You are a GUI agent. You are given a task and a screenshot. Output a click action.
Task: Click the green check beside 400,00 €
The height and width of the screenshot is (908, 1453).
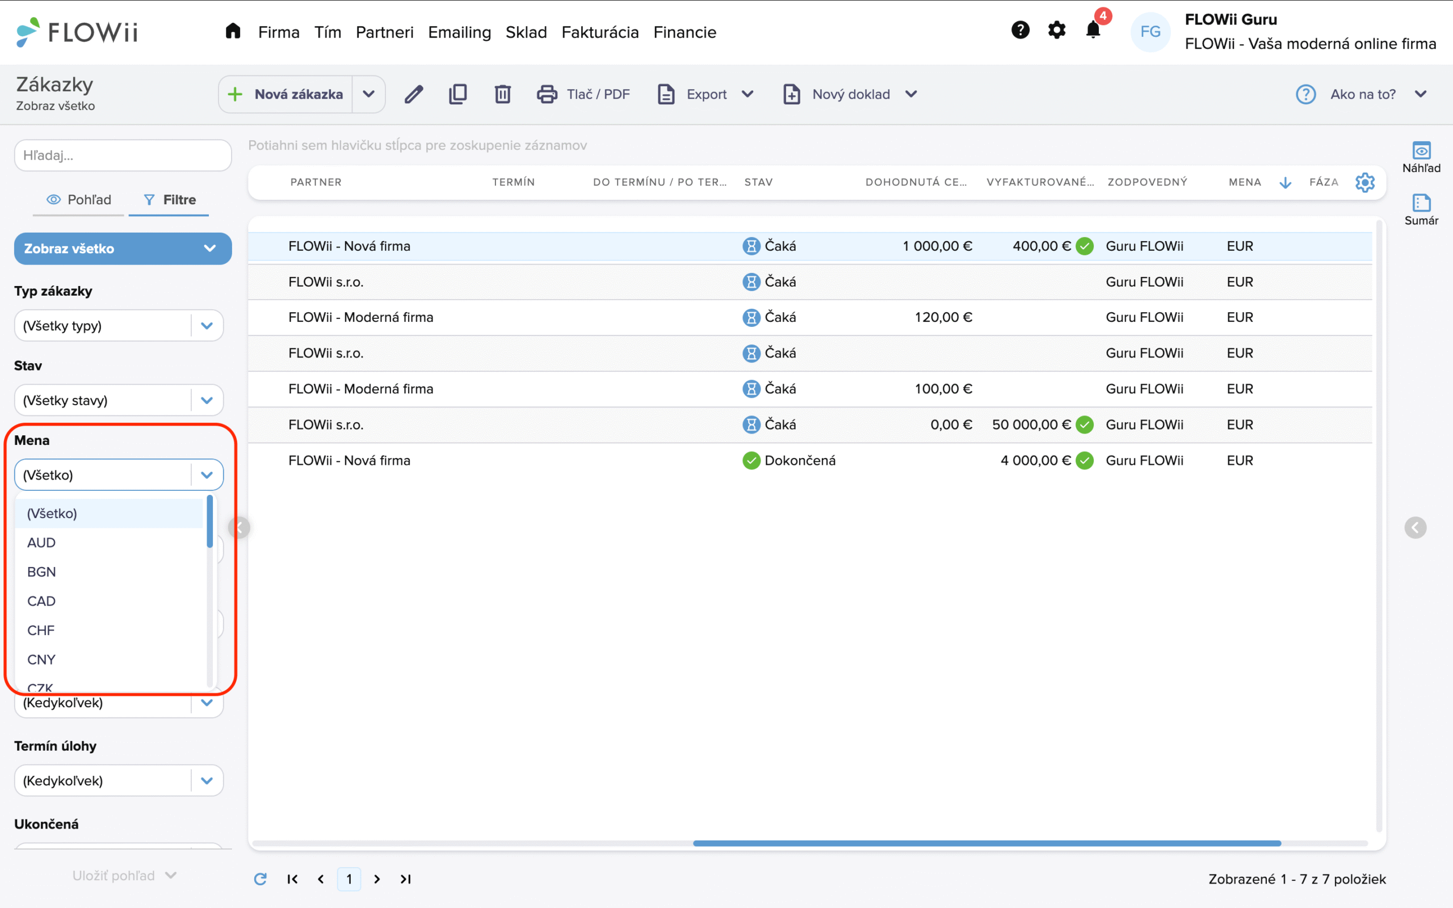pos(1084,246)
